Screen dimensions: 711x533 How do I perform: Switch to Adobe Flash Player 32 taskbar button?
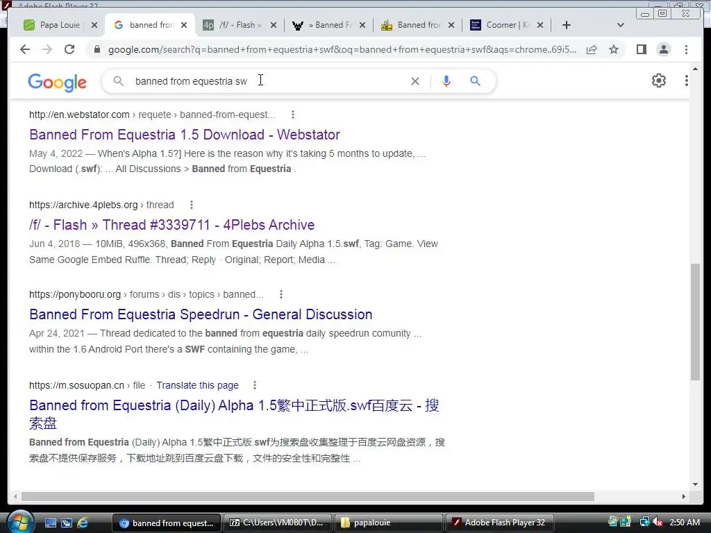(x=499, y=523)
